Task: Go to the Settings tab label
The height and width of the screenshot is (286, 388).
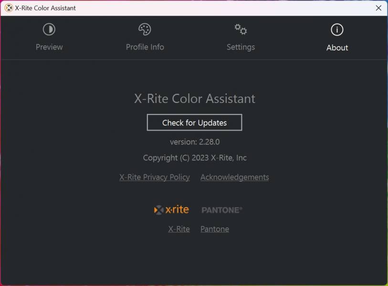Action: point(241,47)
